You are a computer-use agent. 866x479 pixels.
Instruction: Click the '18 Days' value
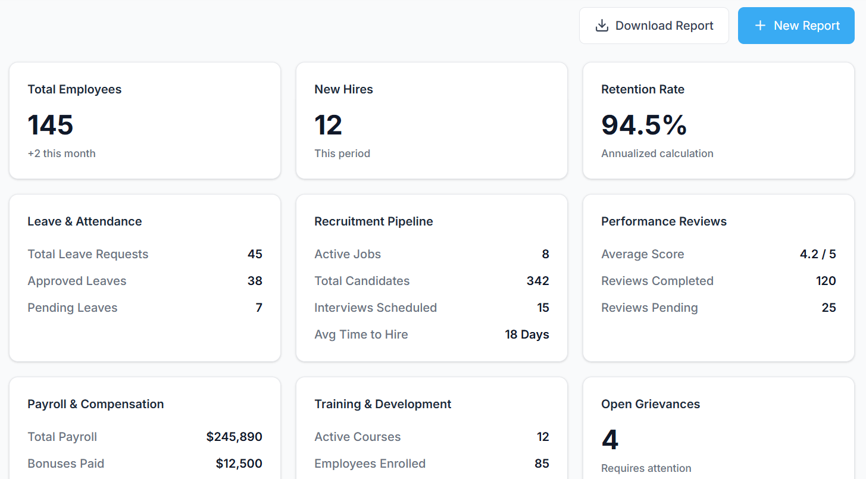pyautogui.click(x=527, y=334)
